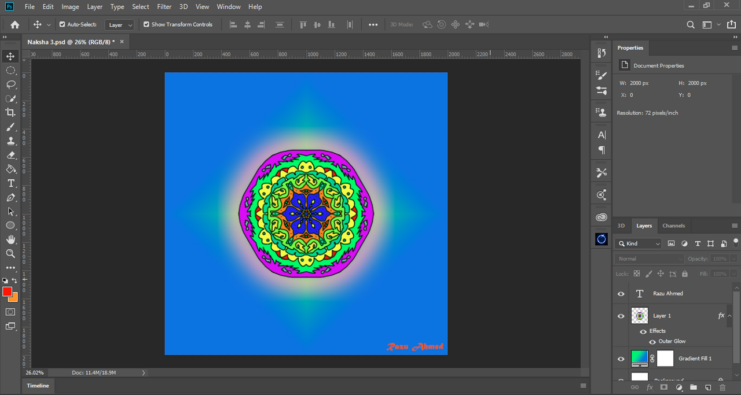Open the layer Kind filter dropdown
This screenshot has height=395, width=741.
click(639, 243)
